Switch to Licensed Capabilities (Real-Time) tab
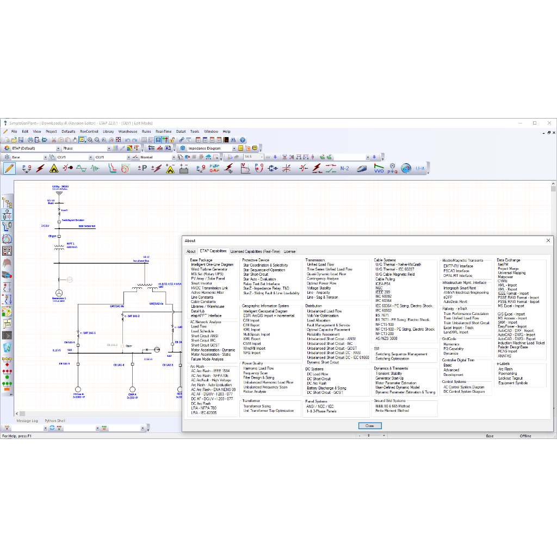This screenshot has height=557, width=557. [x=255, y=251]
